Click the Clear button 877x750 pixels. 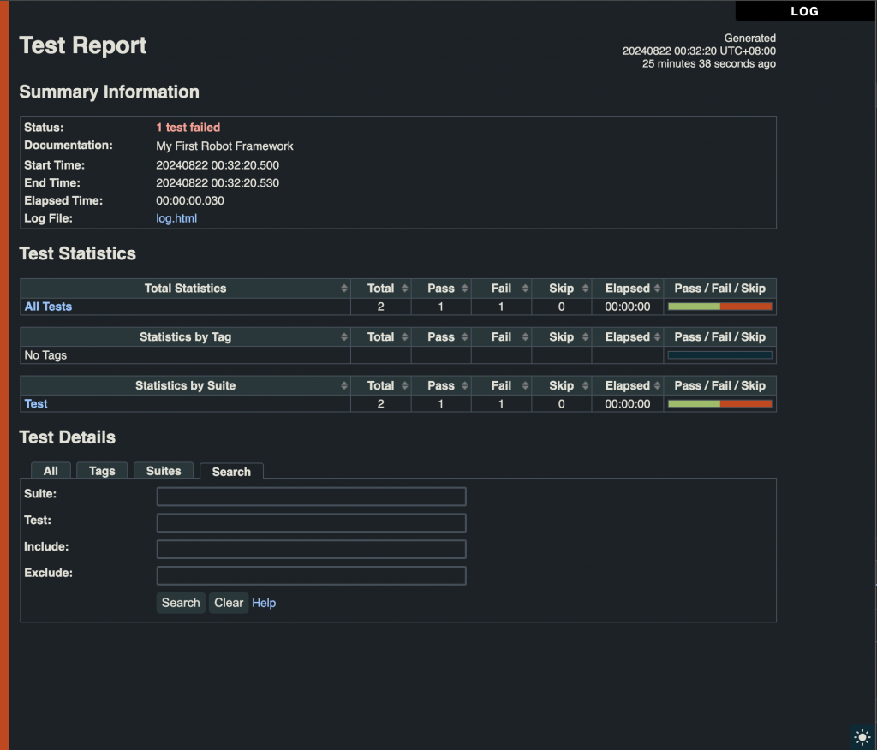229,603
